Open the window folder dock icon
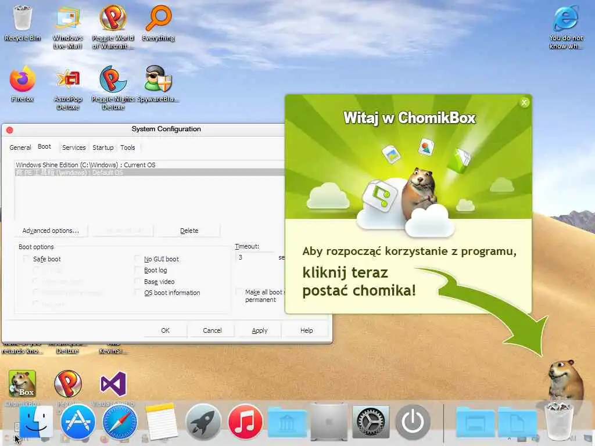 (x=475, y=422)
